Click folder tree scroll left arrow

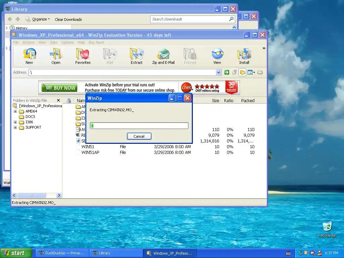click(x=14, y=195)
